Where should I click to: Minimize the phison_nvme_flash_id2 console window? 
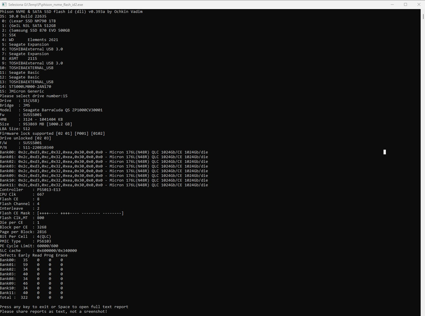[x=392, y=4]
